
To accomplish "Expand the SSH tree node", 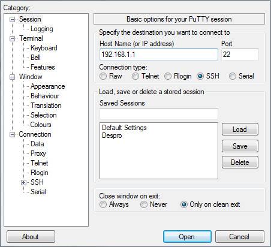I will pyautogui.click(x=23, y=182).
